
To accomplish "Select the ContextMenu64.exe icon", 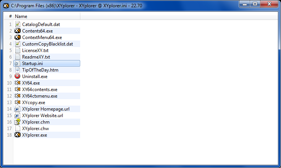I will 18,37.
